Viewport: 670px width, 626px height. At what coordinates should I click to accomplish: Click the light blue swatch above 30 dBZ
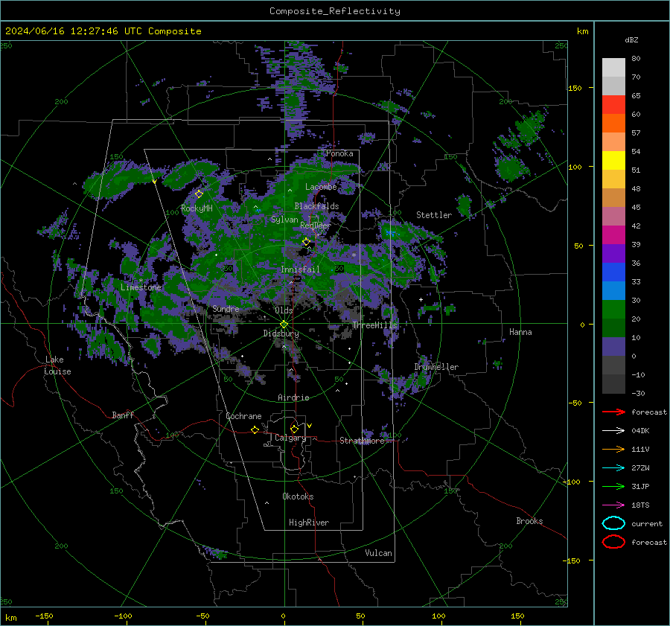coord(613,291)
